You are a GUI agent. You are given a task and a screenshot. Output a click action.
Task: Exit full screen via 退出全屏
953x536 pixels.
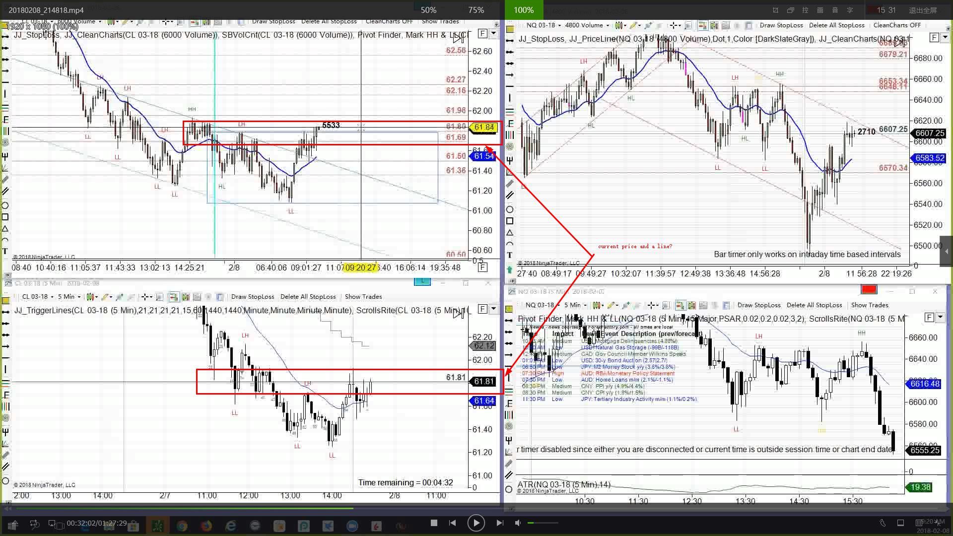pyautogui.click(x=923, y=10)
